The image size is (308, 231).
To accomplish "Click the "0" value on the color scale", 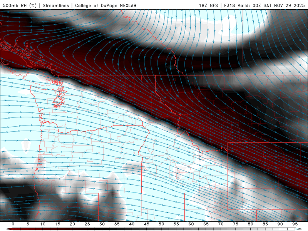I will (x=13, y=224).
